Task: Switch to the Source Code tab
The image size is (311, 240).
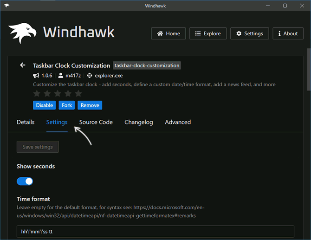Action: (96, 122)
